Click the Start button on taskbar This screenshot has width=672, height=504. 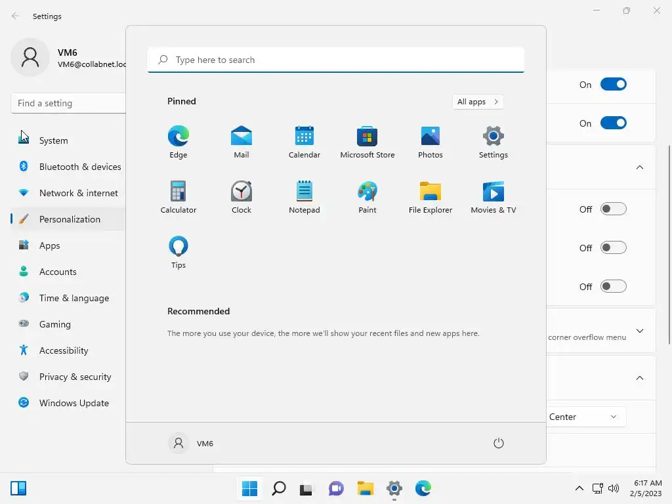249,488
